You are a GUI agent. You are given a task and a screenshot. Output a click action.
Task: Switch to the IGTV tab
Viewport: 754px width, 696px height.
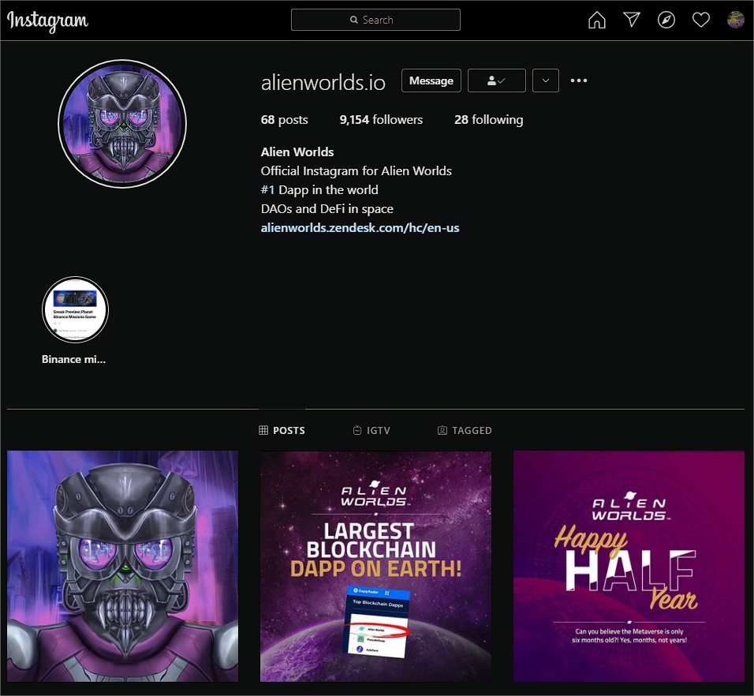coord(371,431)
